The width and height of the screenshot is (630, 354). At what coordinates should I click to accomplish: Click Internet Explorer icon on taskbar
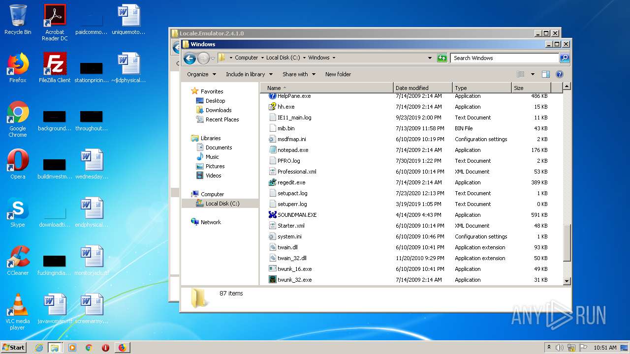pos(39,348)
